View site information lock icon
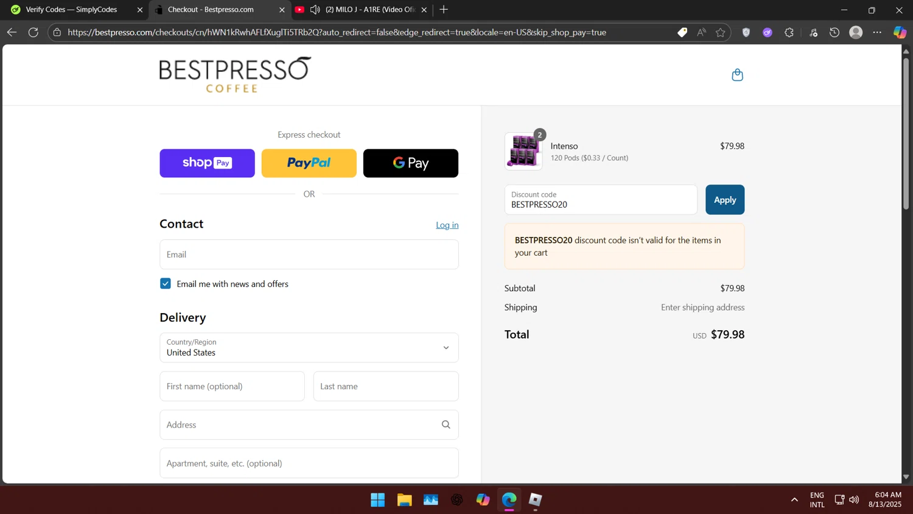Image resolution: width=913 pixels, height=514 pixels. (x=57, y=32)
